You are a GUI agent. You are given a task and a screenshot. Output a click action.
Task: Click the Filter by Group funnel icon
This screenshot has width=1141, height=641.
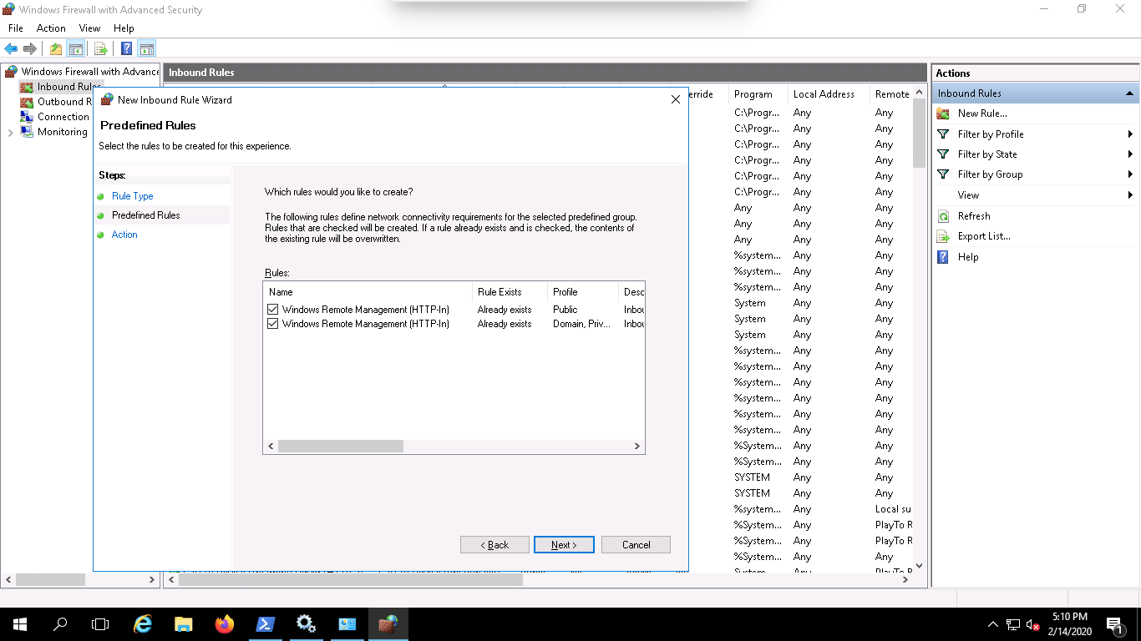tap(943, 174)
